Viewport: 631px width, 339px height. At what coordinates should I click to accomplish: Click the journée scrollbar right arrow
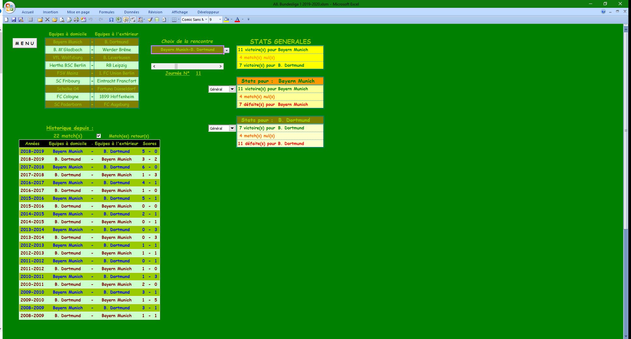pyautogui.click(x=221, y=66)
